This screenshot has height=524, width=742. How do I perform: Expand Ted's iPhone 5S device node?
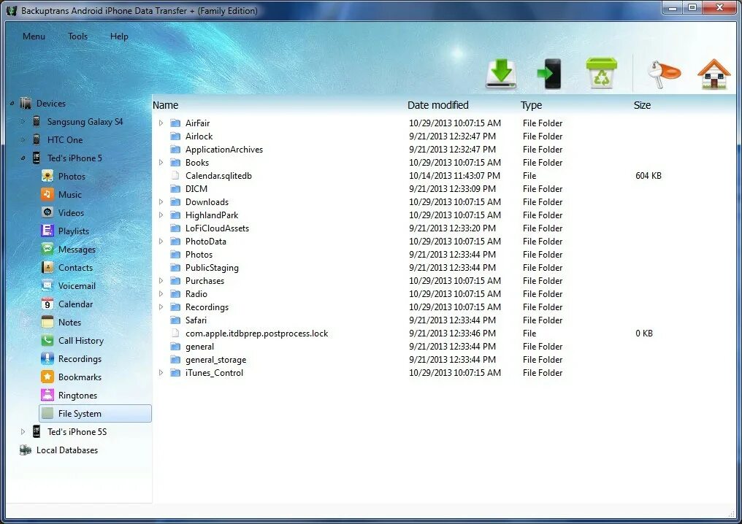(23, 431)
